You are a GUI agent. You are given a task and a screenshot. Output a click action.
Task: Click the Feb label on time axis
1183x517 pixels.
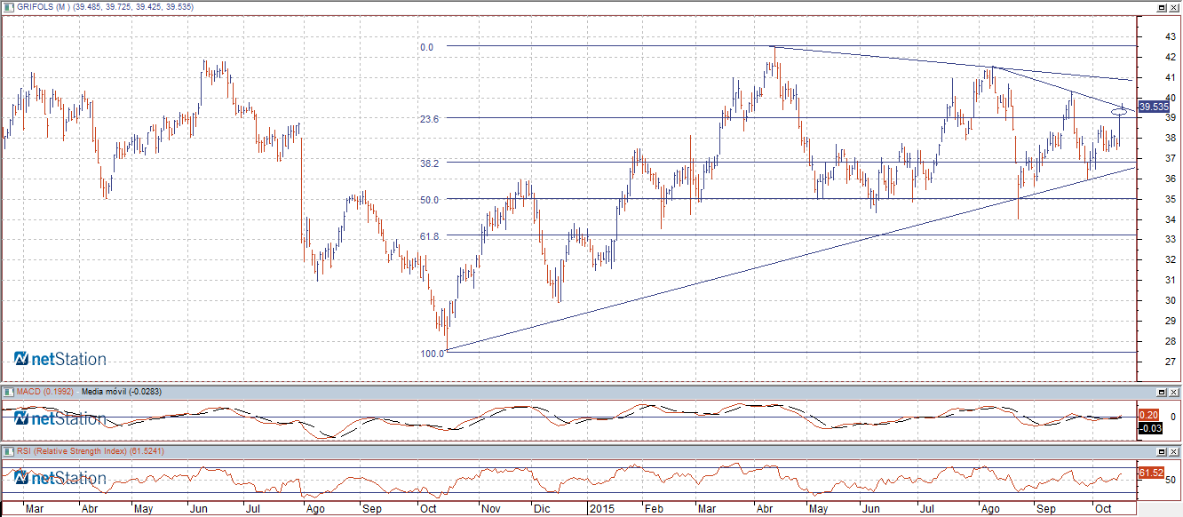(653, 510)
